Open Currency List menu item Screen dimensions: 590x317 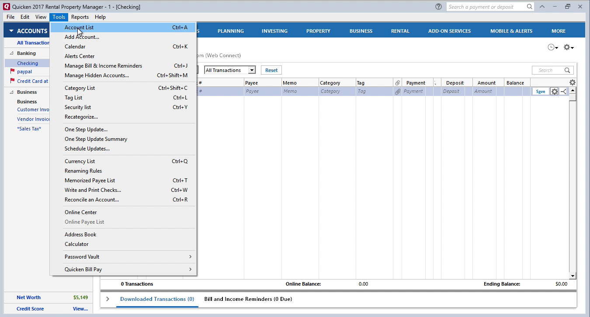click(123, 161)
